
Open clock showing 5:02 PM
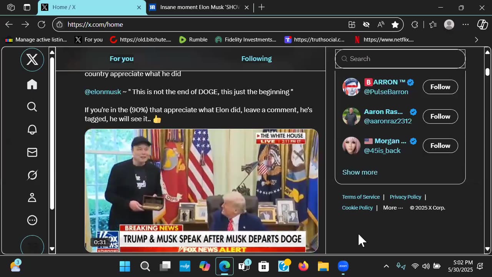coord(460,266)
